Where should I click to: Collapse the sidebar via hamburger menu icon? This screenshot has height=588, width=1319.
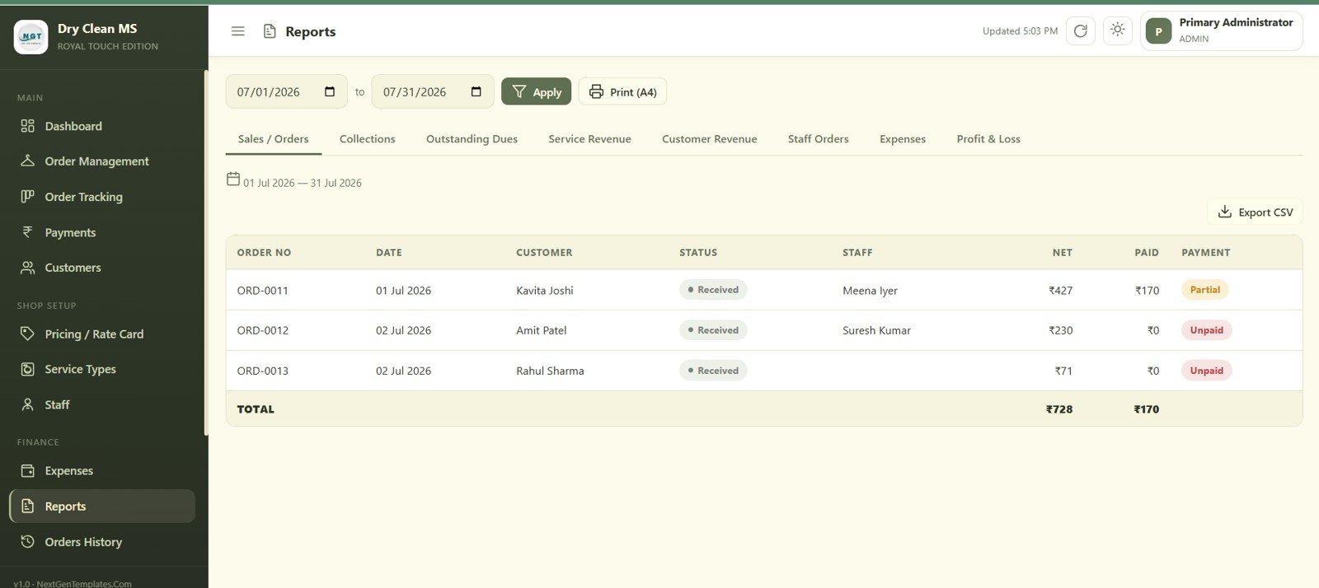click(x=238, y=31)
